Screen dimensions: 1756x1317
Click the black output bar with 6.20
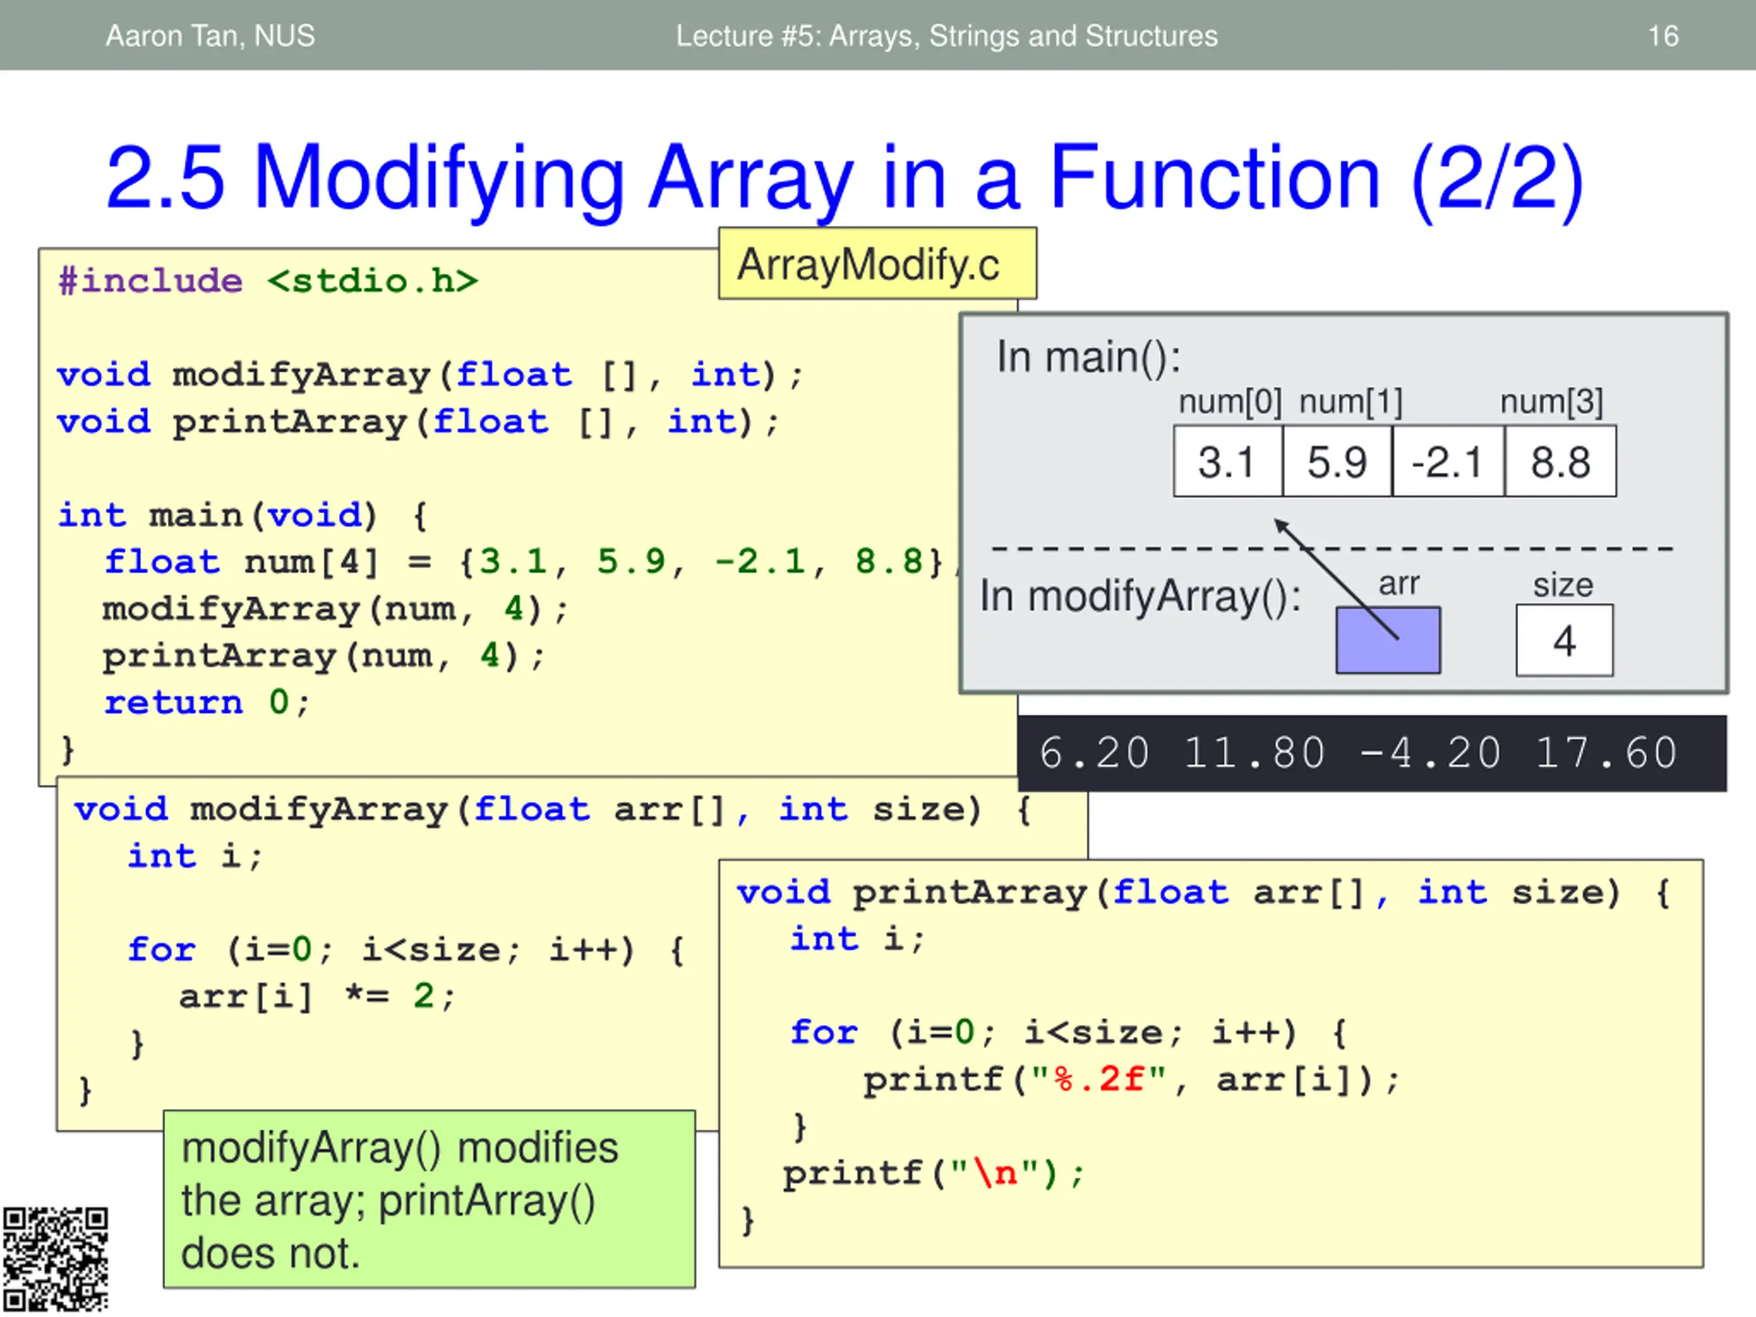click(x=1372, y=753)
